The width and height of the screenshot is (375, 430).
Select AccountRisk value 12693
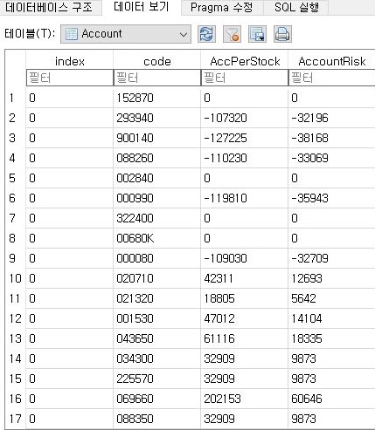[x=331, y=278]
